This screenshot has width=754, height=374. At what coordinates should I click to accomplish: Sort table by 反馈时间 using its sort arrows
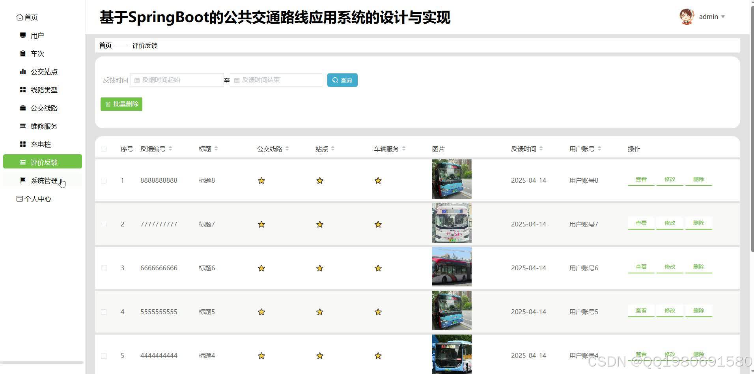[541, 148]
